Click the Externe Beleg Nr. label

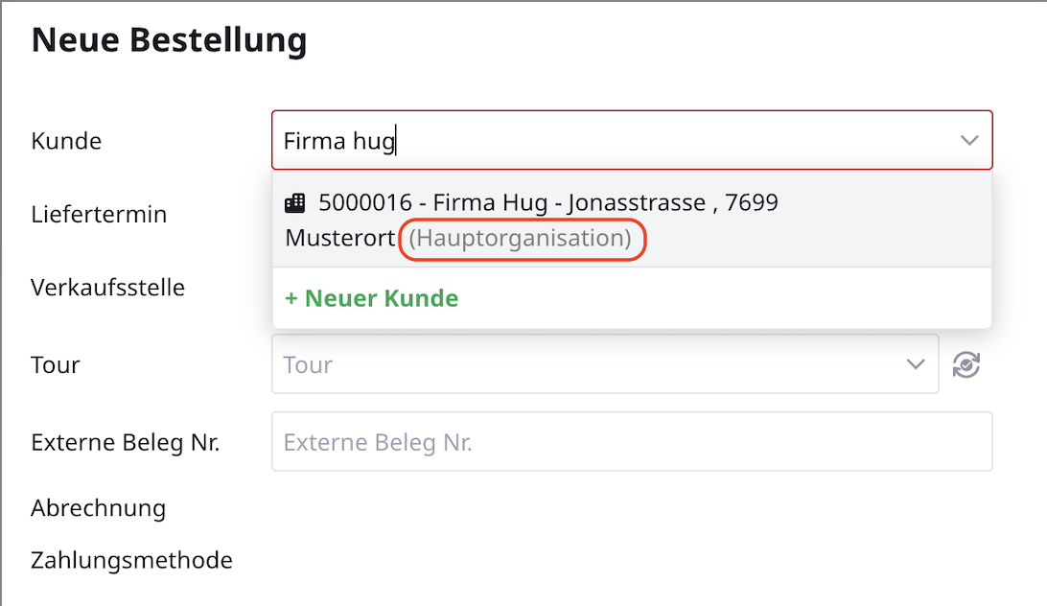(126, 443)
